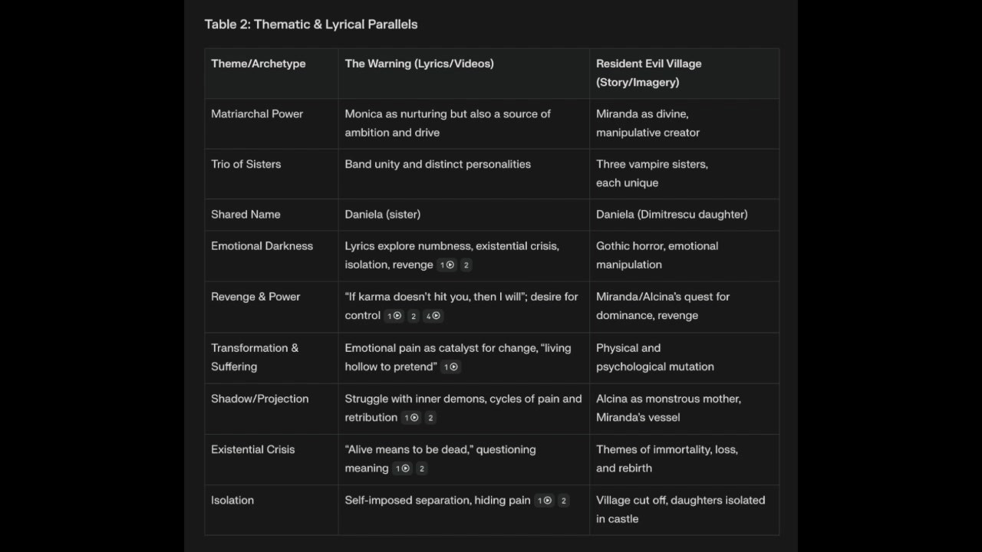This screenshot has height=552, width=982.
Task: Open citation 2 next to 'control' text
Action: 414,316
